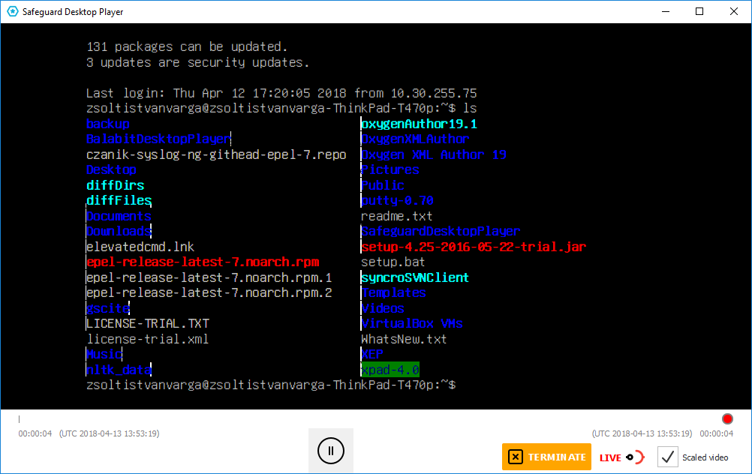The image size is (752, 474).
Task: Click the 'readme.txt' file name
Action: tap(396, 216)
